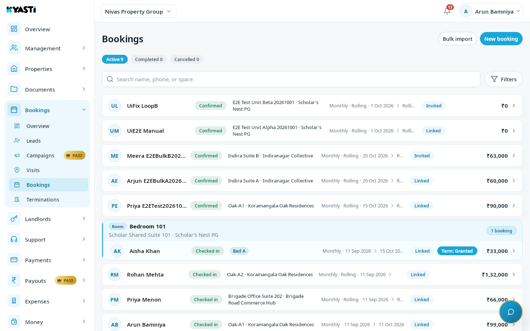Switch to the Completed 0 tab

click(x=149, y=59)
